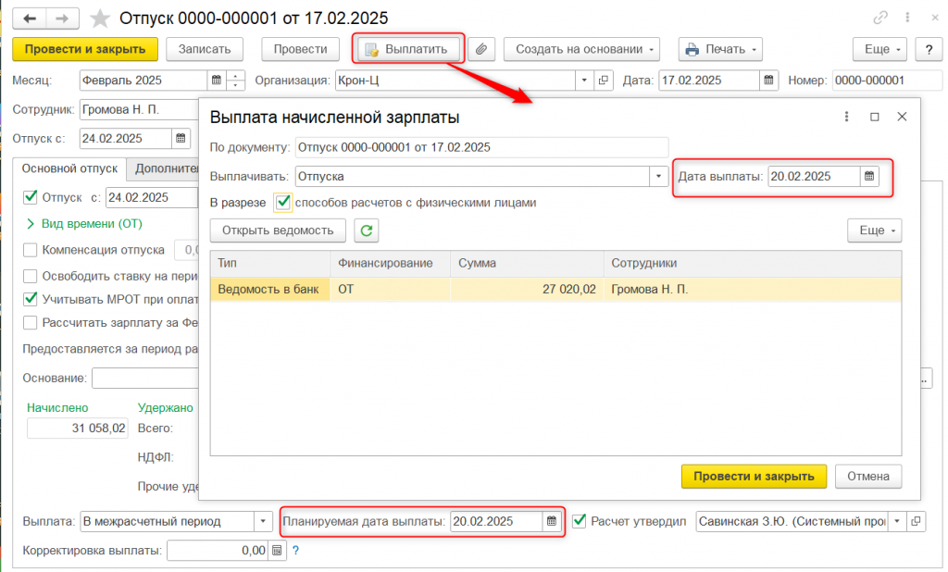Open calendar for Дата выплаты in the dialog

pos(868,176)
